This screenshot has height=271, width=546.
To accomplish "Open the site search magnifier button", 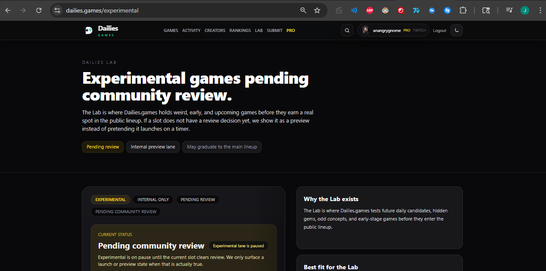I will pyautogui.click(x=347, y=30).
